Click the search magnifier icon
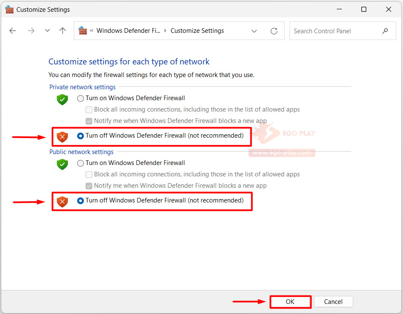 coord(385,31)
